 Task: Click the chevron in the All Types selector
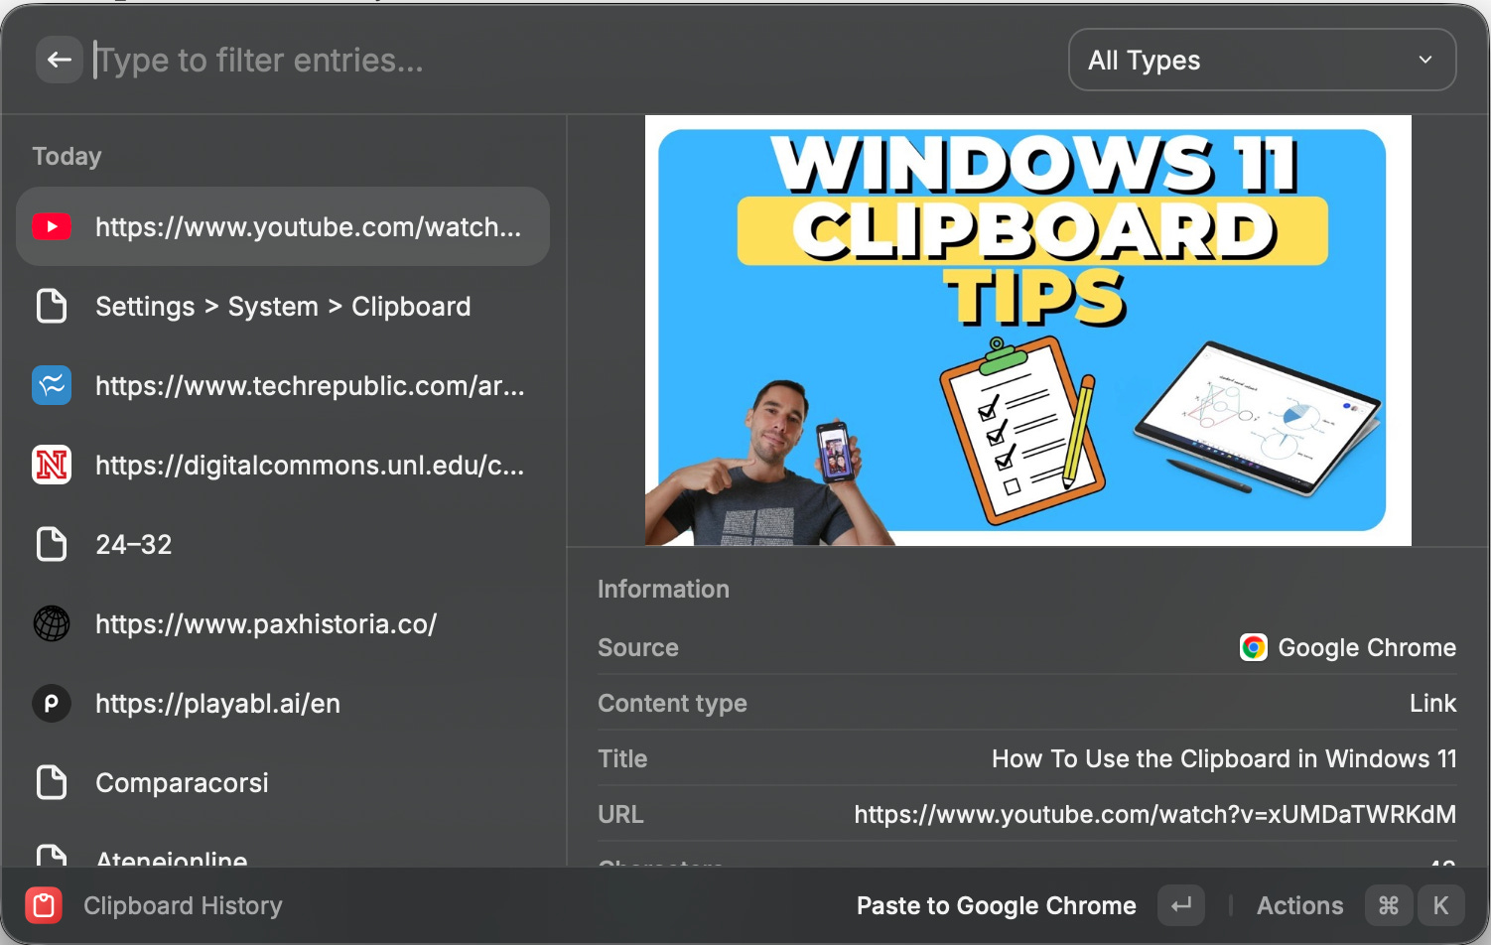click(1425, 60)
